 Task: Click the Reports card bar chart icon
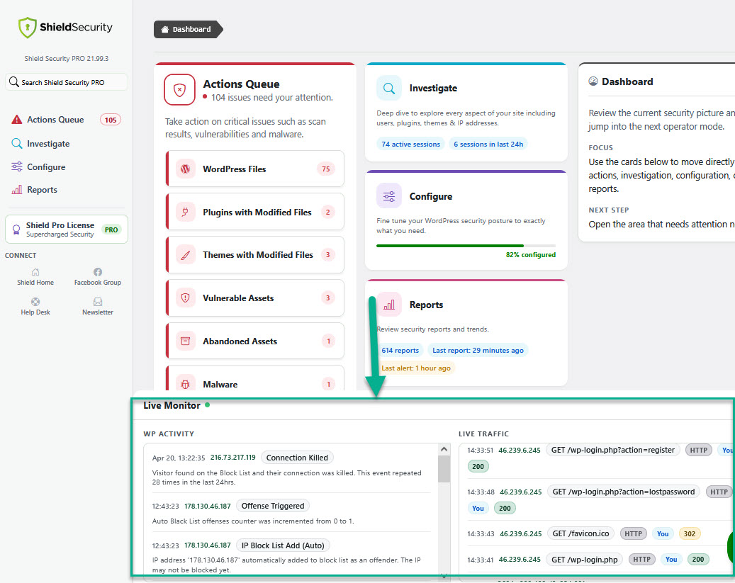(x=389, y=305)
